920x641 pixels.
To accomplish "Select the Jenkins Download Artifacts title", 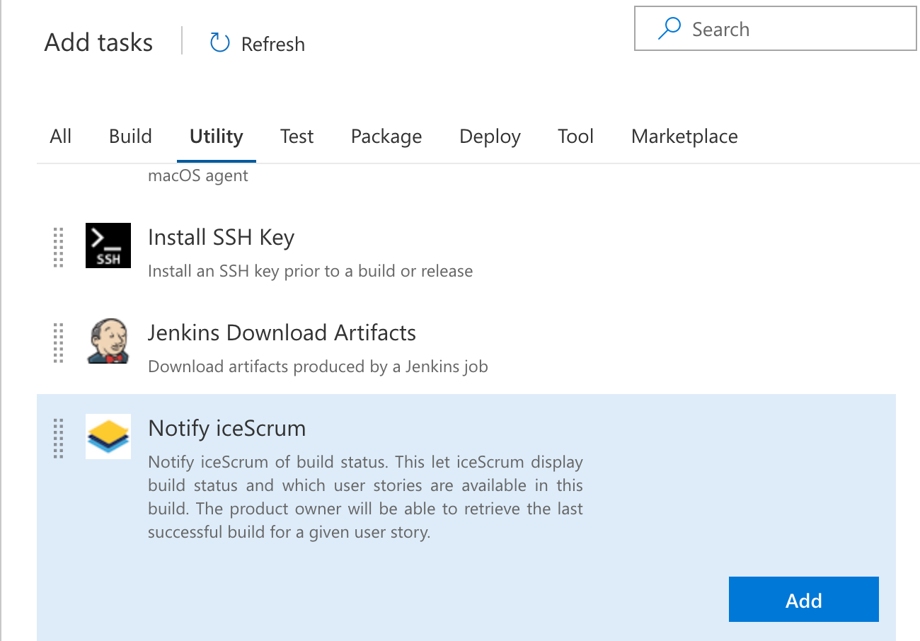I will pos(282,333).
